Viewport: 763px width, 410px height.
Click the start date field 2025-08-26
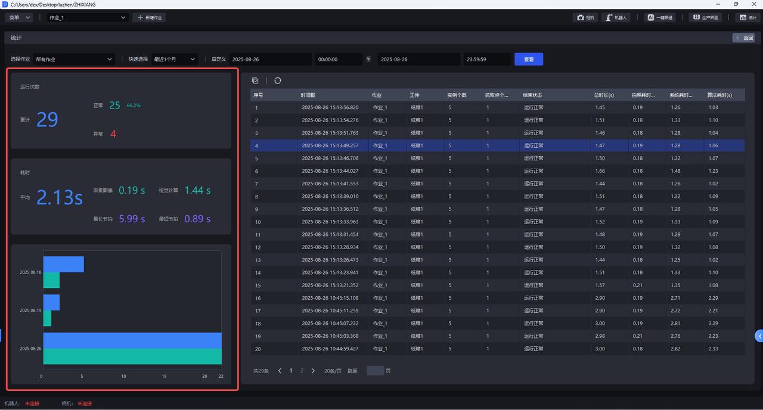coord(270,60)
